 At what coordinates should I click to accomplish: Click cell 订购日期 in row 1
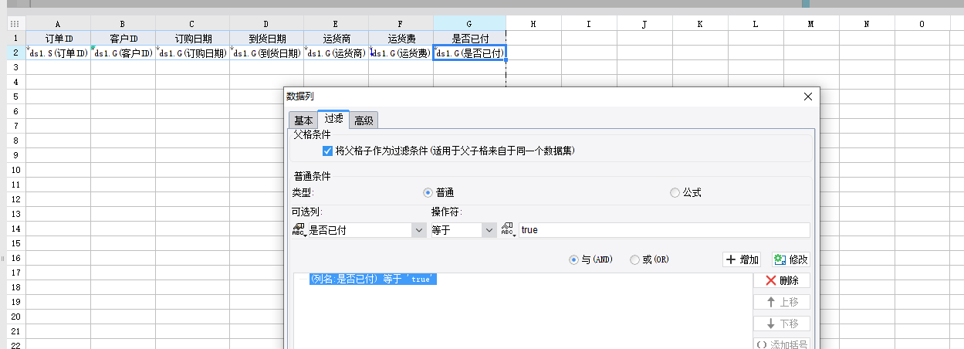pyautogui.click(x=192, y=39)
